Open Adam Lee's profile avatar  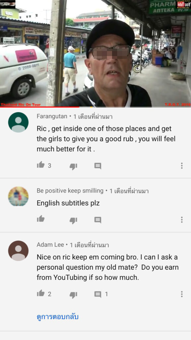pyautogui.click(x=18, y=251)
